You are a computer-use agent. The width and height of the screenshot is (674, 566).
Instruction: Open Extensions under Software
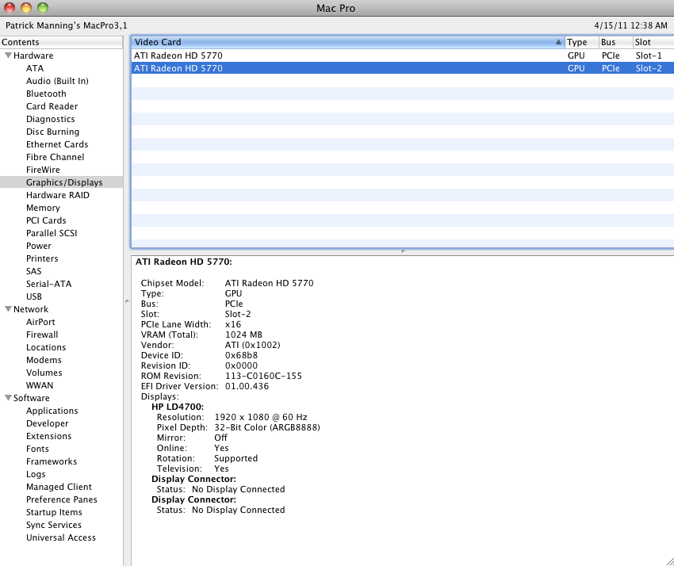(x=48, y=436)
